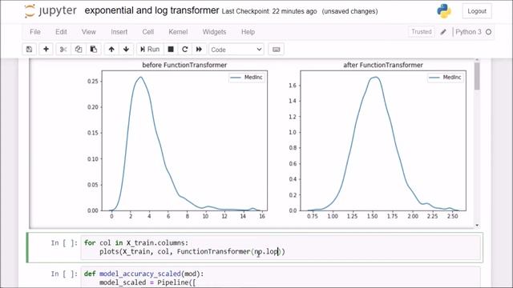This screenshot has width=513, height=288.
Task: Open the Kernel menu
Action: coord(178,32)
